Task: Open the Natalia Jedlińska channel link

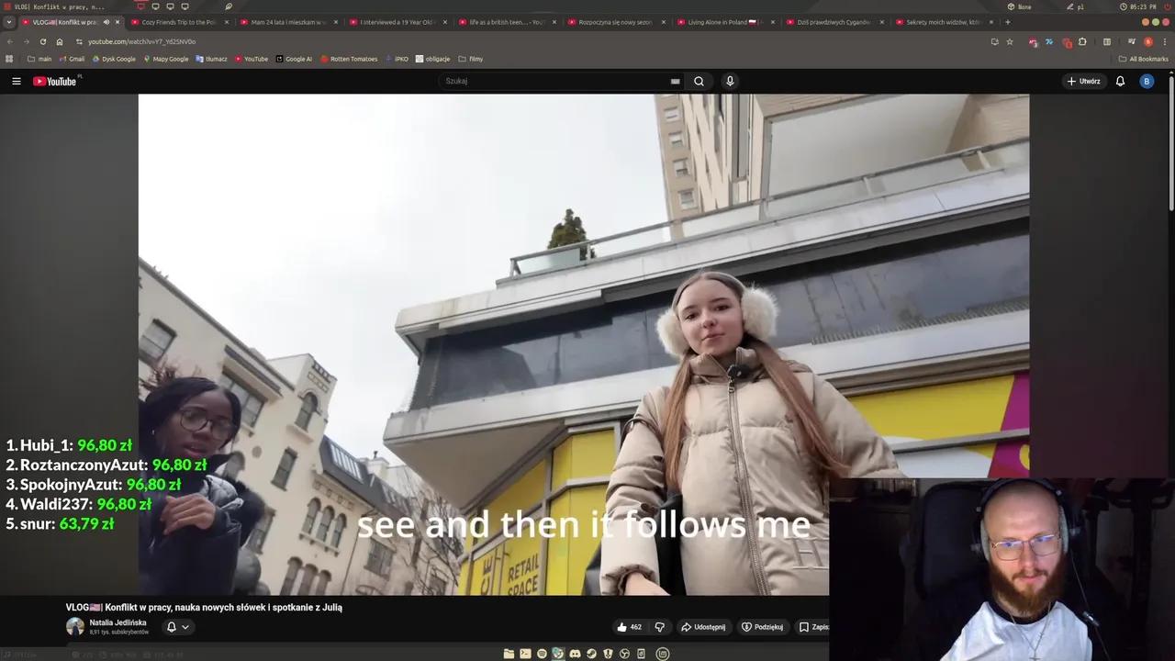Action: 117,622
